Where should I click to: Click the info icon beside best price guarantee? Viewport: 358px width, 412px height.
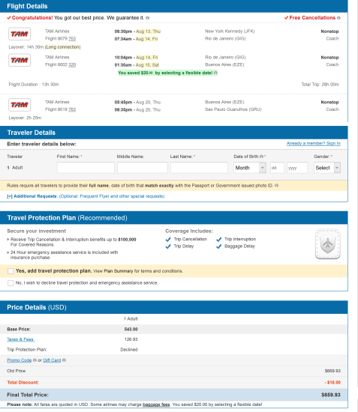[x=148, y=18]
